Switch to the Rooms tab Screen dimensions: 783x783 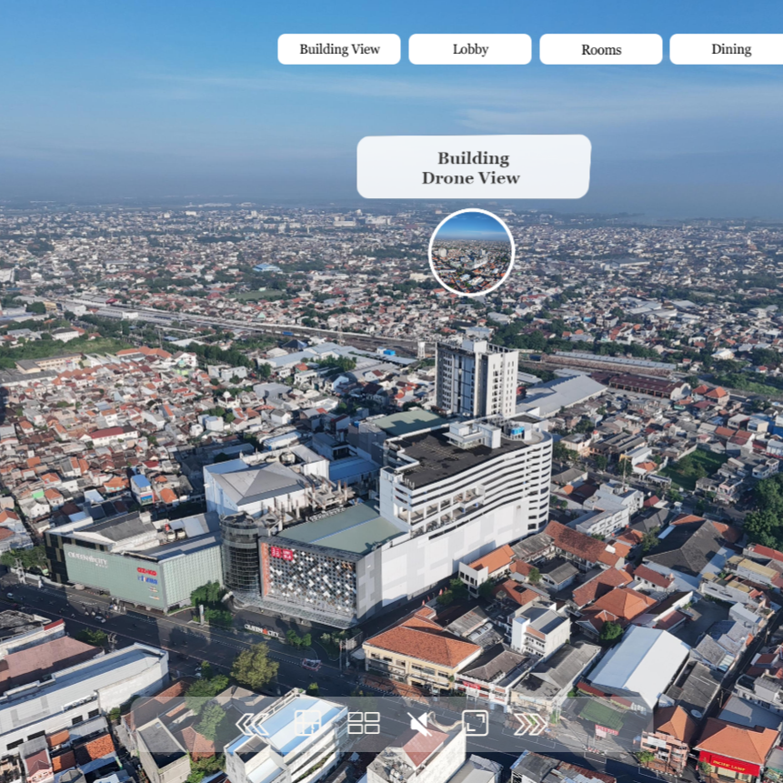[600, 49]
